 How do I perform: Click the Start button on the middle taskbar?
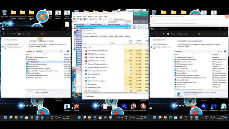(x=79, y=118)
